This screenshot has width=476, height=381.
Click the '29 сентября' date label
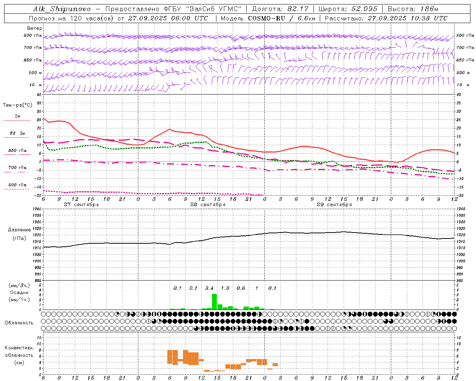click(x=334, y=205)
